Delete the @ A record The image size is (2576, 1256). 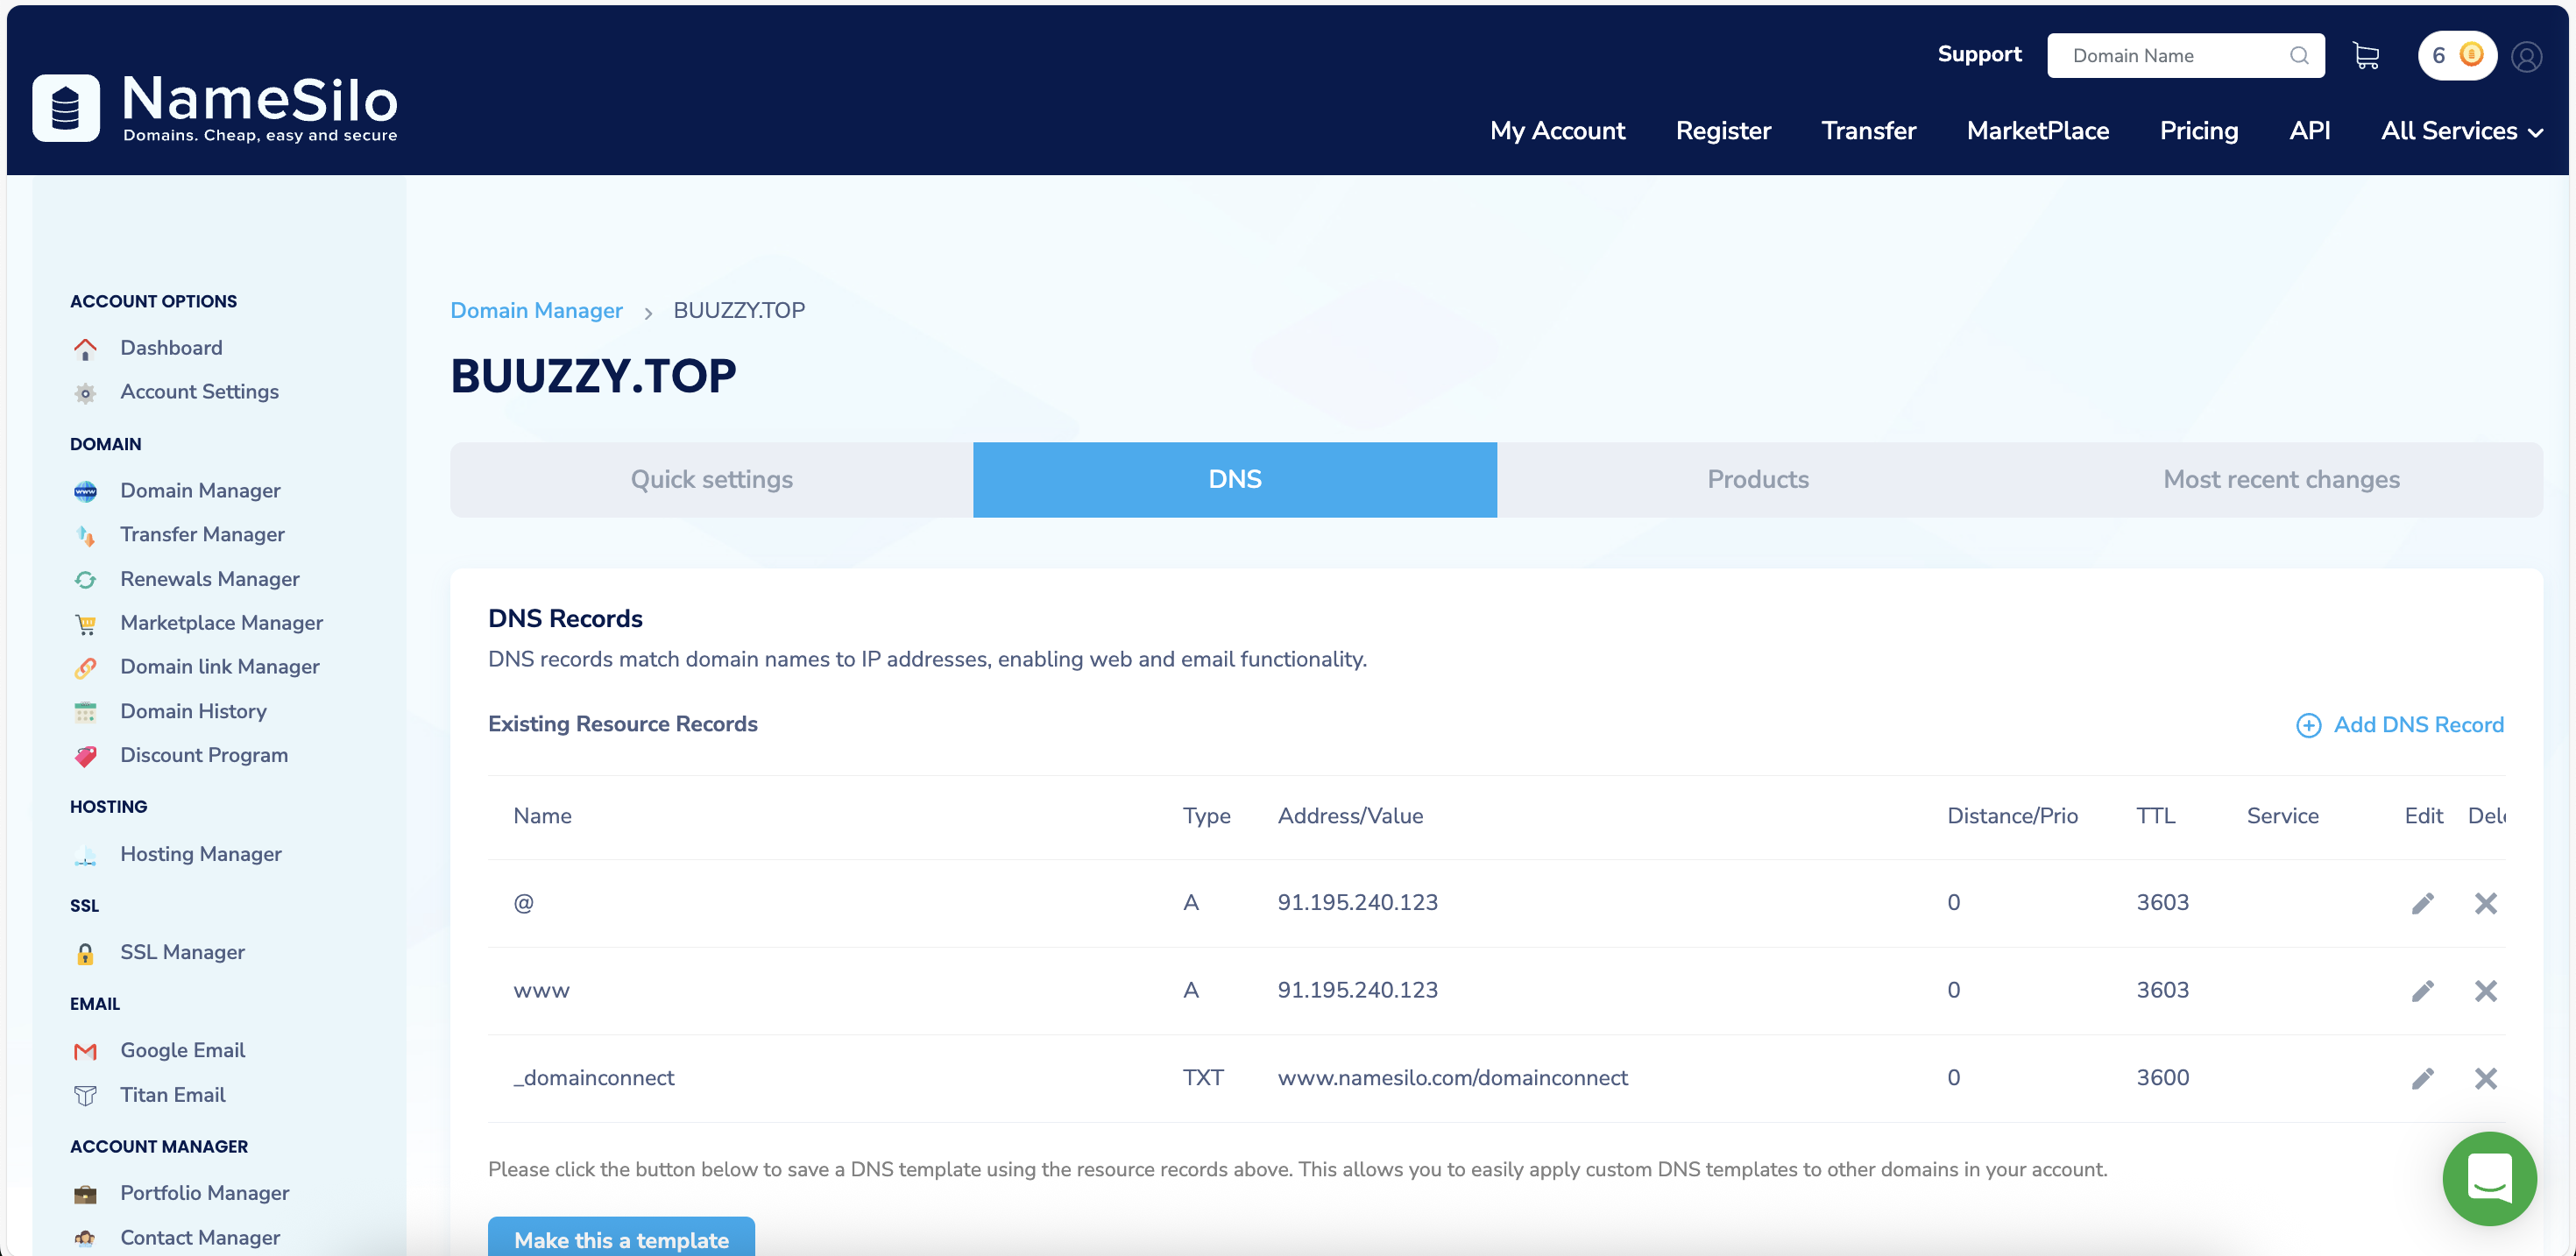click(2485, 903)
